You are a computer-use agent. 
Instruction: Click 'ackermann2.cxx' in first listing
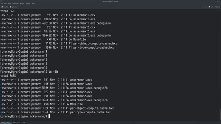(84, 28)
